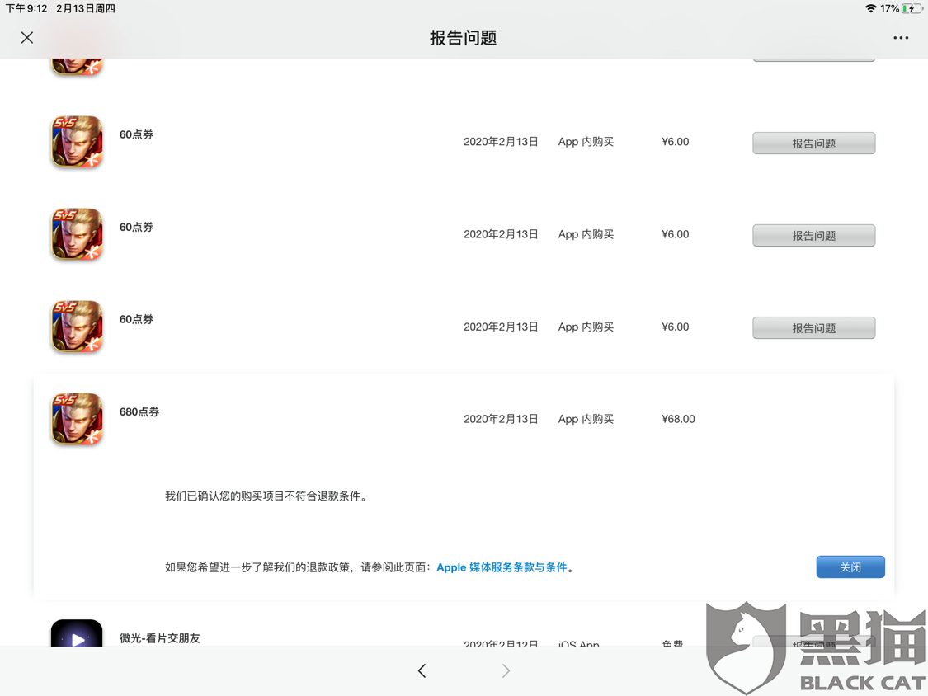Select the 2020年2月13日 date in the 680点券 row
Viewport: 928px width, 696px height.
pyautogui.click(x=501, y=419)
